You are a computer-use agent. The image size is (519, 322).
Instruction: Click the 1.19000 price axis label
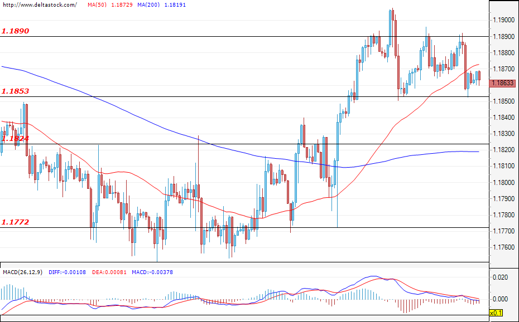(504, 20)
